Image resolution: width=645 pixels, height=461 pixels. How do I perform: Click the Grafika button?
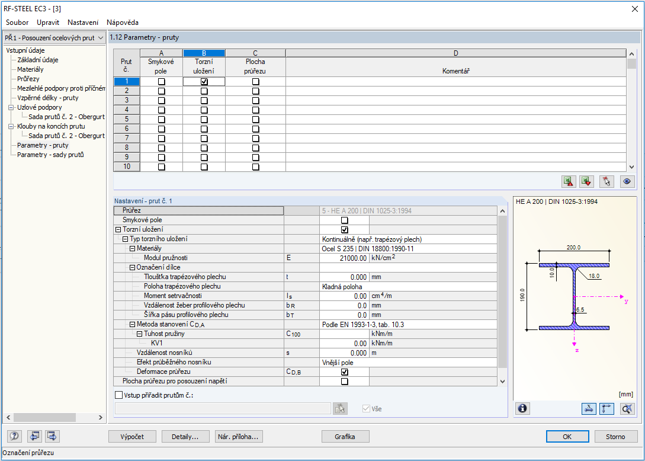click(x=345, y=437)
